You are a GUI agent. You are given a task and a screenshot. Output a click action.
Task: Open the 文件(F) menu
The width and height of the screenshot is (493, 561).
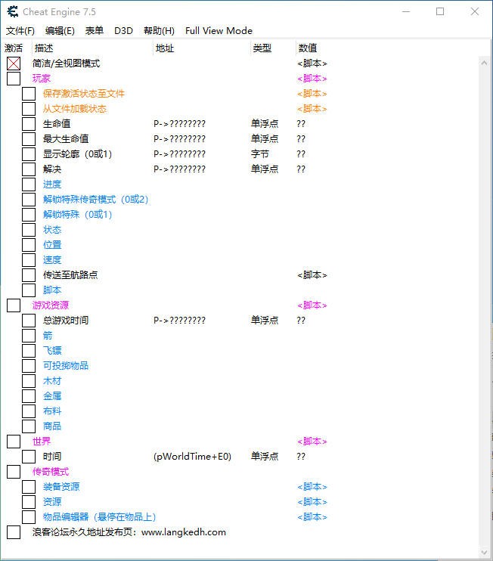pyautogui.click(x=20, y=31)
